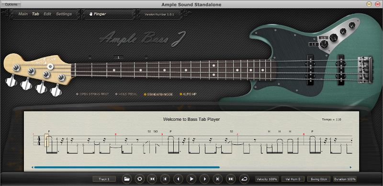Click the red bar 2 marker in tab

click(115, 134)
